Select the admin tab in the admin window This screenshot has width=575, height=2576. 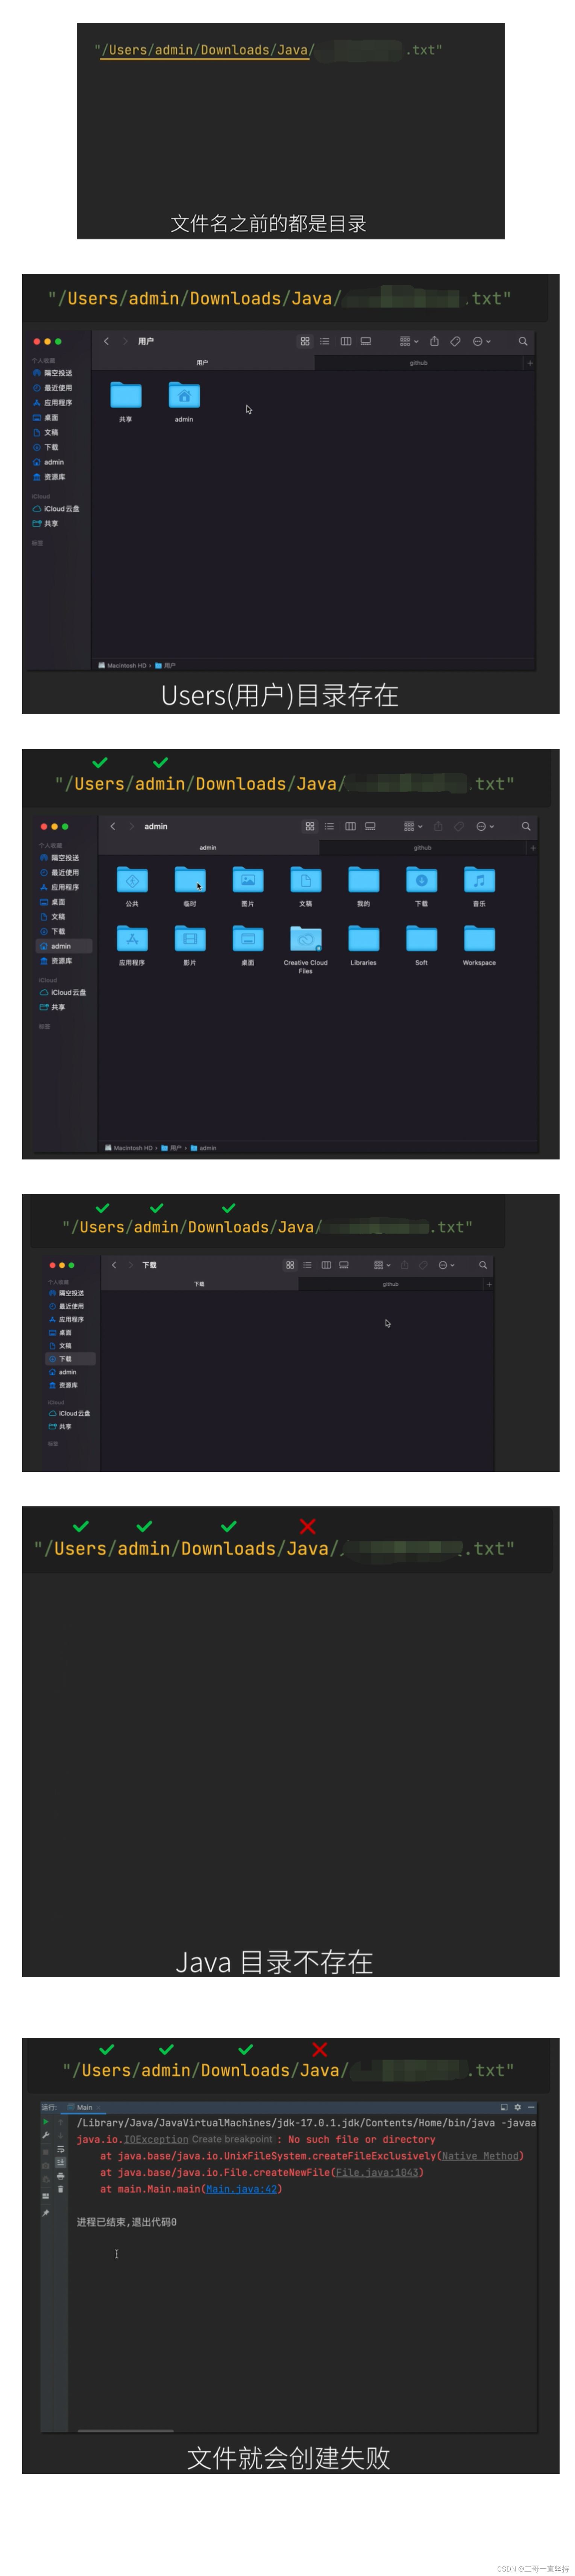(x=208, y=847)
